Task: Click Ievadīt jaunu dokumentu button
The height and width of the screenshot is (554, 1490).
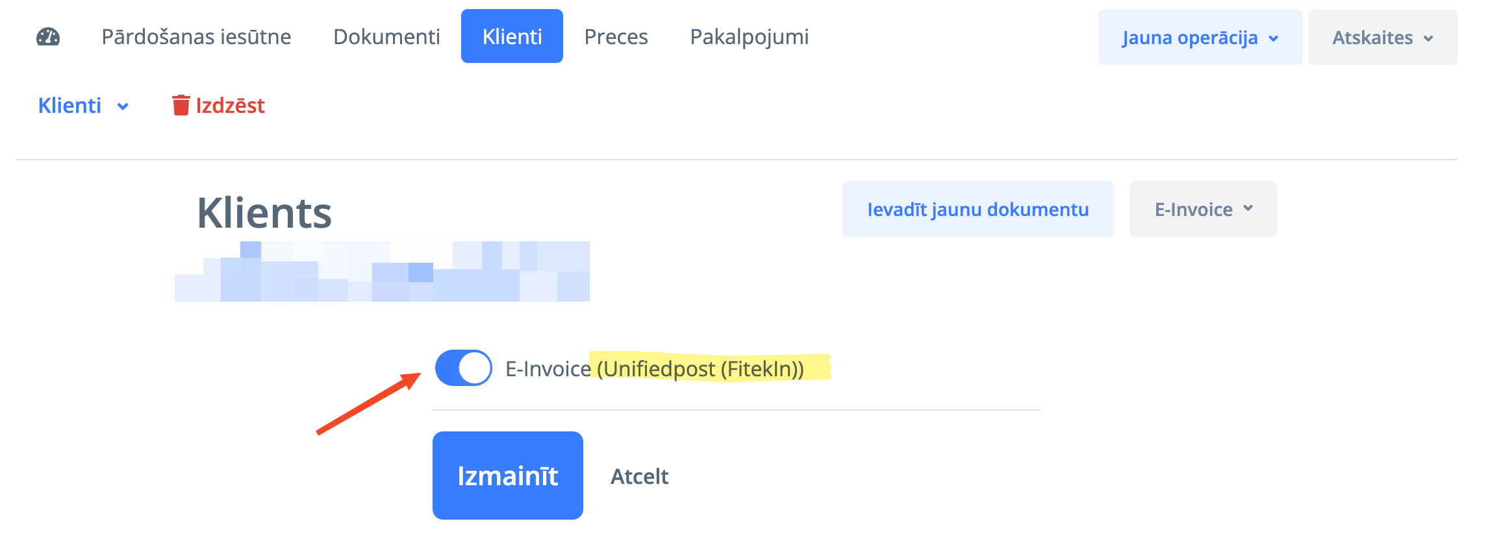Action: 978,209
